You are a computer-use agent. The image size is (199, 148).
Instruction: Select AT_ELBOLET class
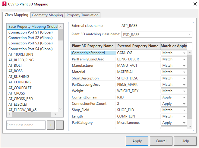(x=18, y=105)
